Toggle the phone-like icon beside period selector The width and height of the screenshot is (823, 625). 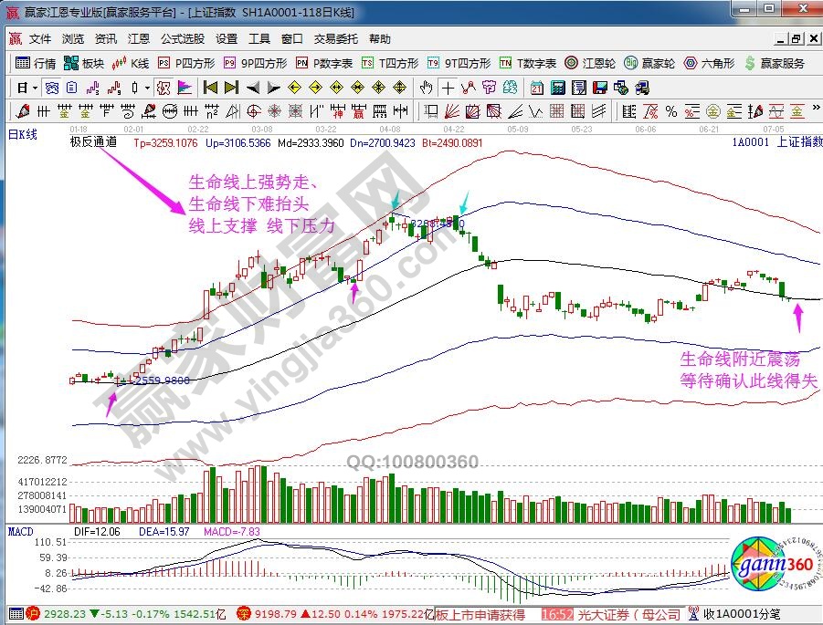pyautogui.click(x=52, y=88)
